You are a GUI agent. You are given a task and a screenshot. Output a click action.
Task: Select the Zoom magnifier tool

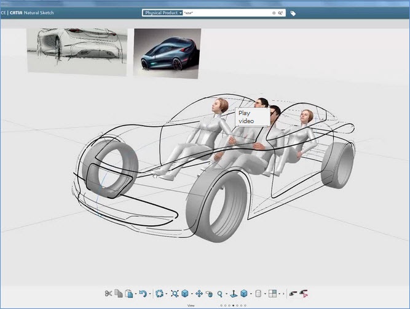coord(220,294)
